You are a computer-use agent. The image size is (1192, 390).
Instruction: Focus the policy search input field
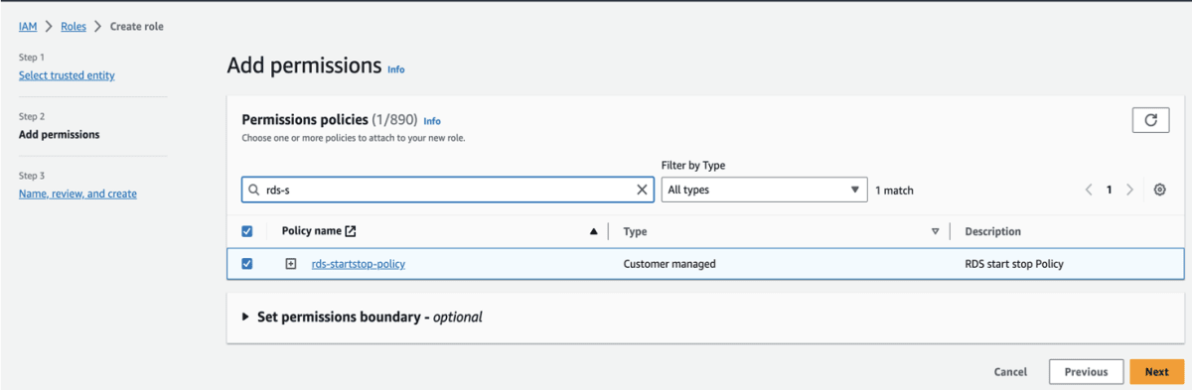coord(447,190)
